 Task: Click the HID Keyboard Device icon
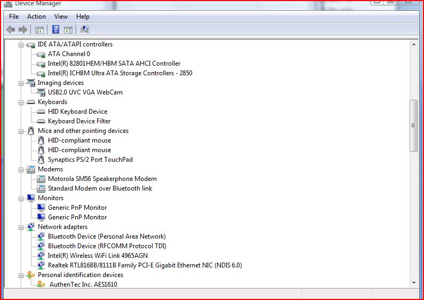(41, 112)
